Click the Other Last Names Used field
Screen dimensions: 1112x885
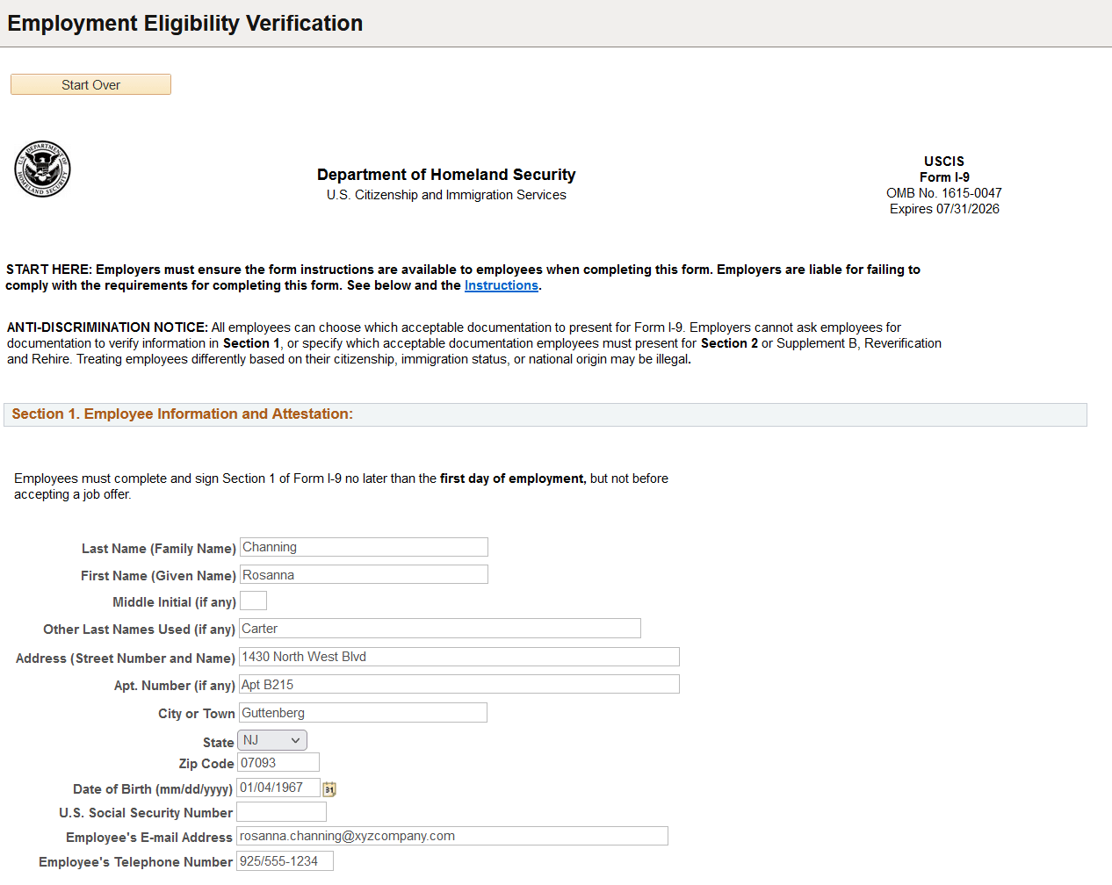(439, 627)
